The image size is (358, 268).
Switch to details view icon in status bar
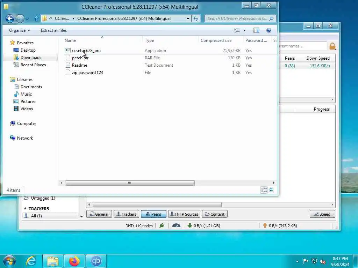coord(264,190)
